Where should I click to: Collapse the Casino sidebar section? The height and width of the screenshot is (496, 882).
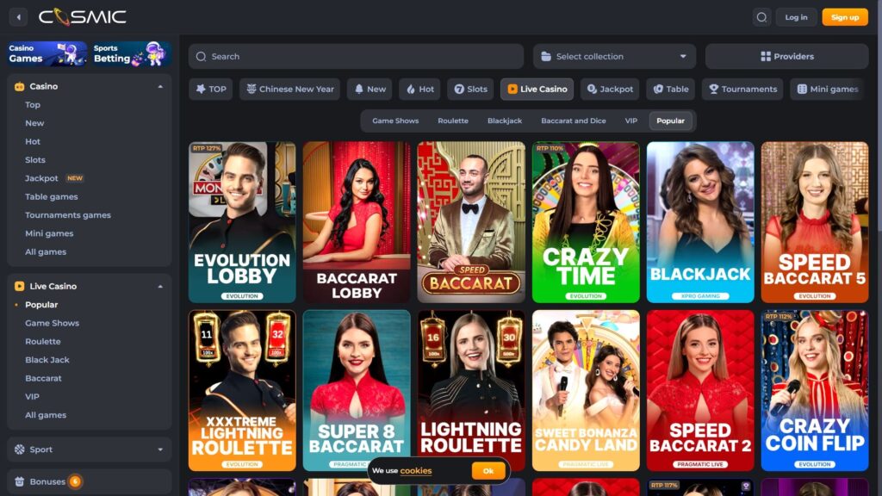[x=160, y=86]
